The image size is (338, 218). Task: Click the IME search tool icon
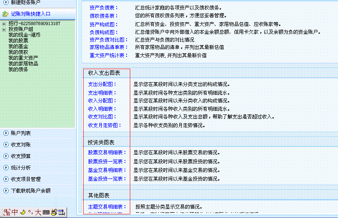[x=54, y=212]
